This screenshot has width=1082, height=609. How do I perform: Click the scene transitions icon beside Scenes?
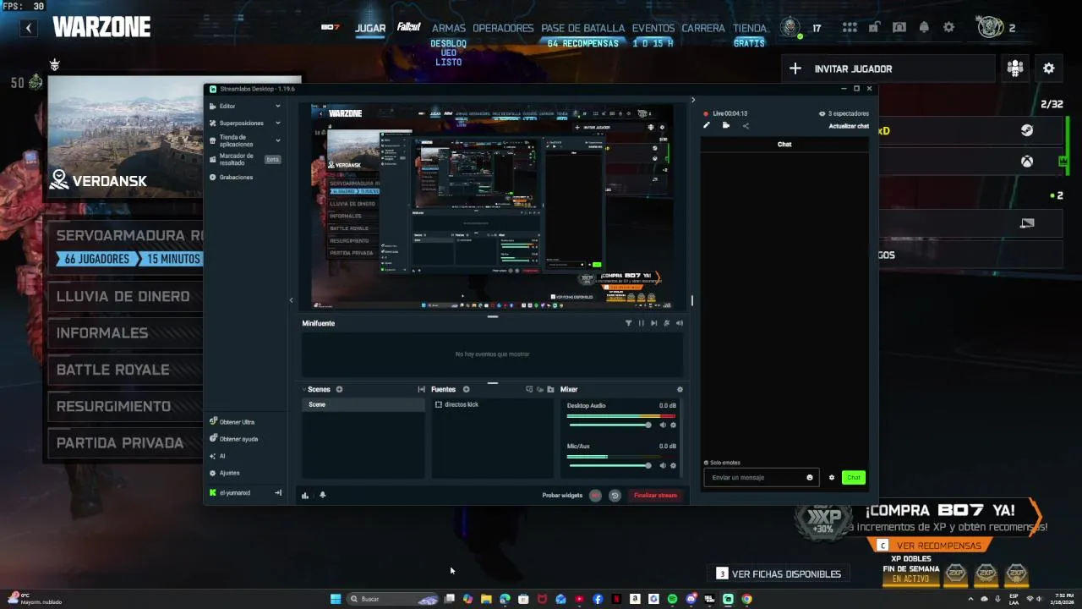tap(421, 390)
